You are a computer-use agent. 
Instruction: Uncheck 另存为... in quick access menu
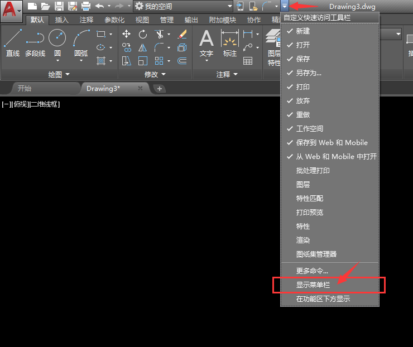pos(330,73)
